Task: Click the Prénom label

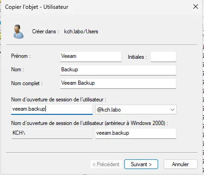Action: pyautogui.click(x=21, y=56)
